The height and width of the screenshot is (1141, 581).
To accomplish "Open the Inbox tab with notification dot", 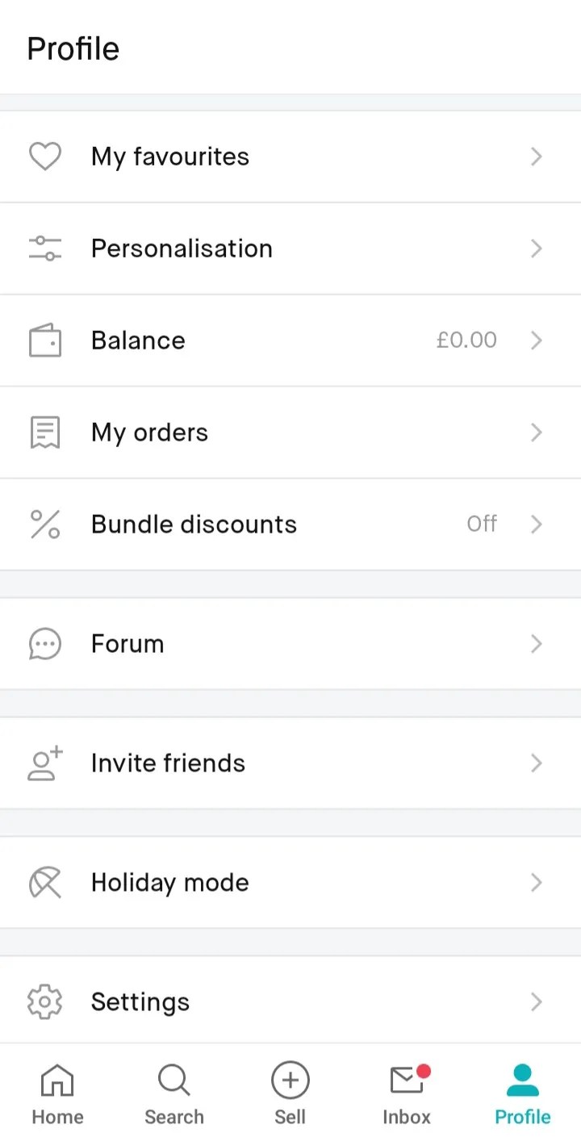I will [407, 1094].
